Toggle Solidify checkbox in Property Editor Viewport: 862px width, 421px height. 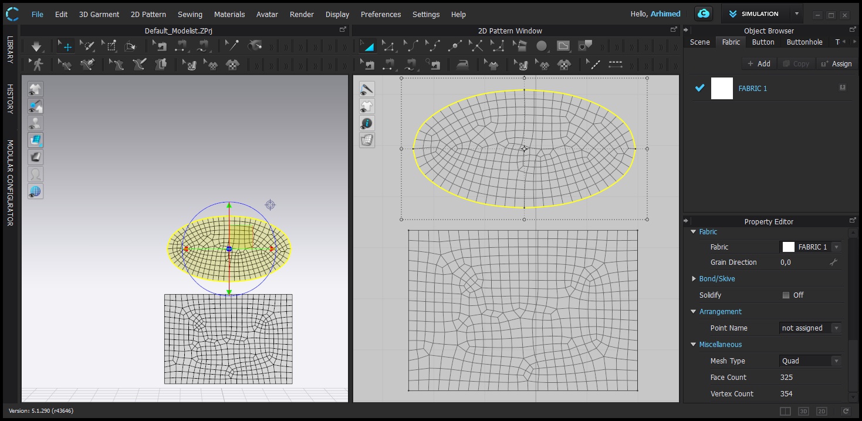(786, 295)
